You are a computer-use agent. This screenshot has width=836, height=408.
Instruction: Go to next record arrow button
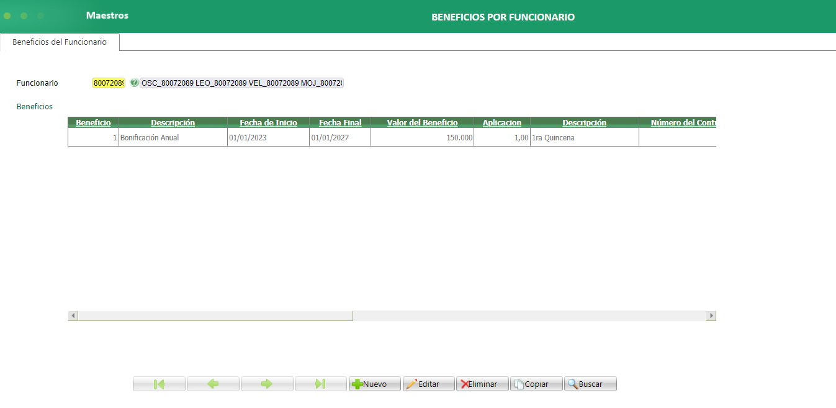pyautogui.click(x=267, y=384)
